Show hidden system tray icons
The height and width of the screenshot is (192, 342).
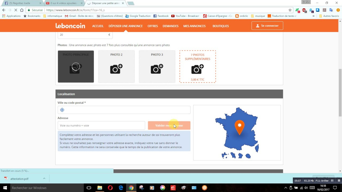[286, 188]
